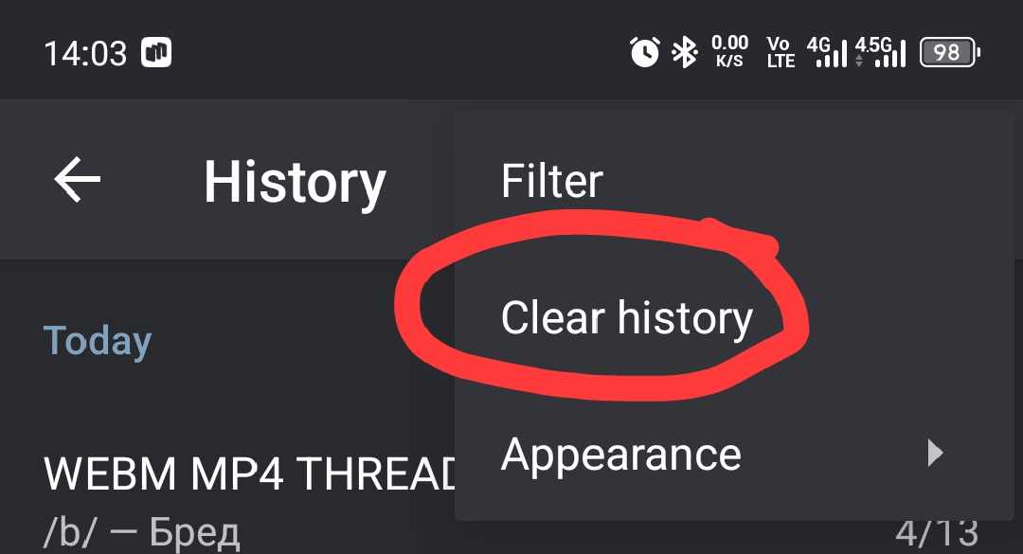Tap the 4/13 post counter
Screen dimensions: 1023x554
tap(937, 535)
